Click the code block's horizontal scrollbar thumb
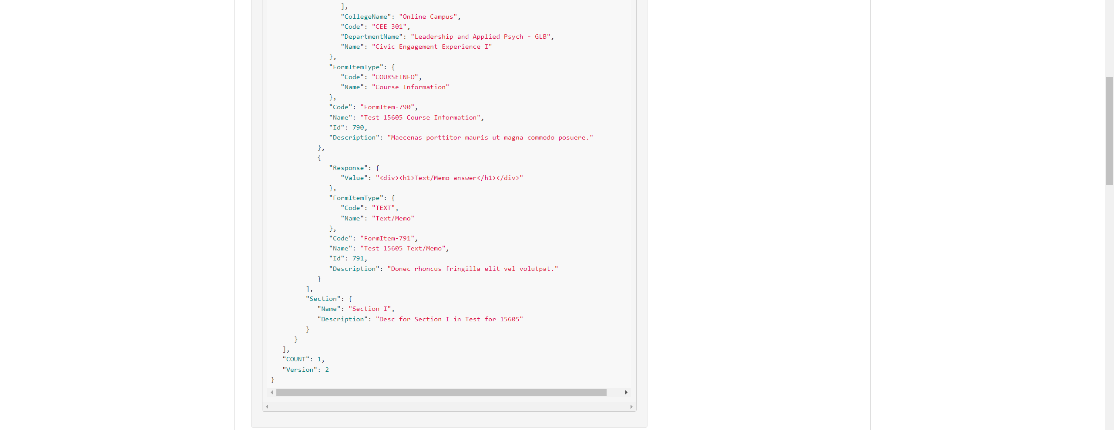 441,393
